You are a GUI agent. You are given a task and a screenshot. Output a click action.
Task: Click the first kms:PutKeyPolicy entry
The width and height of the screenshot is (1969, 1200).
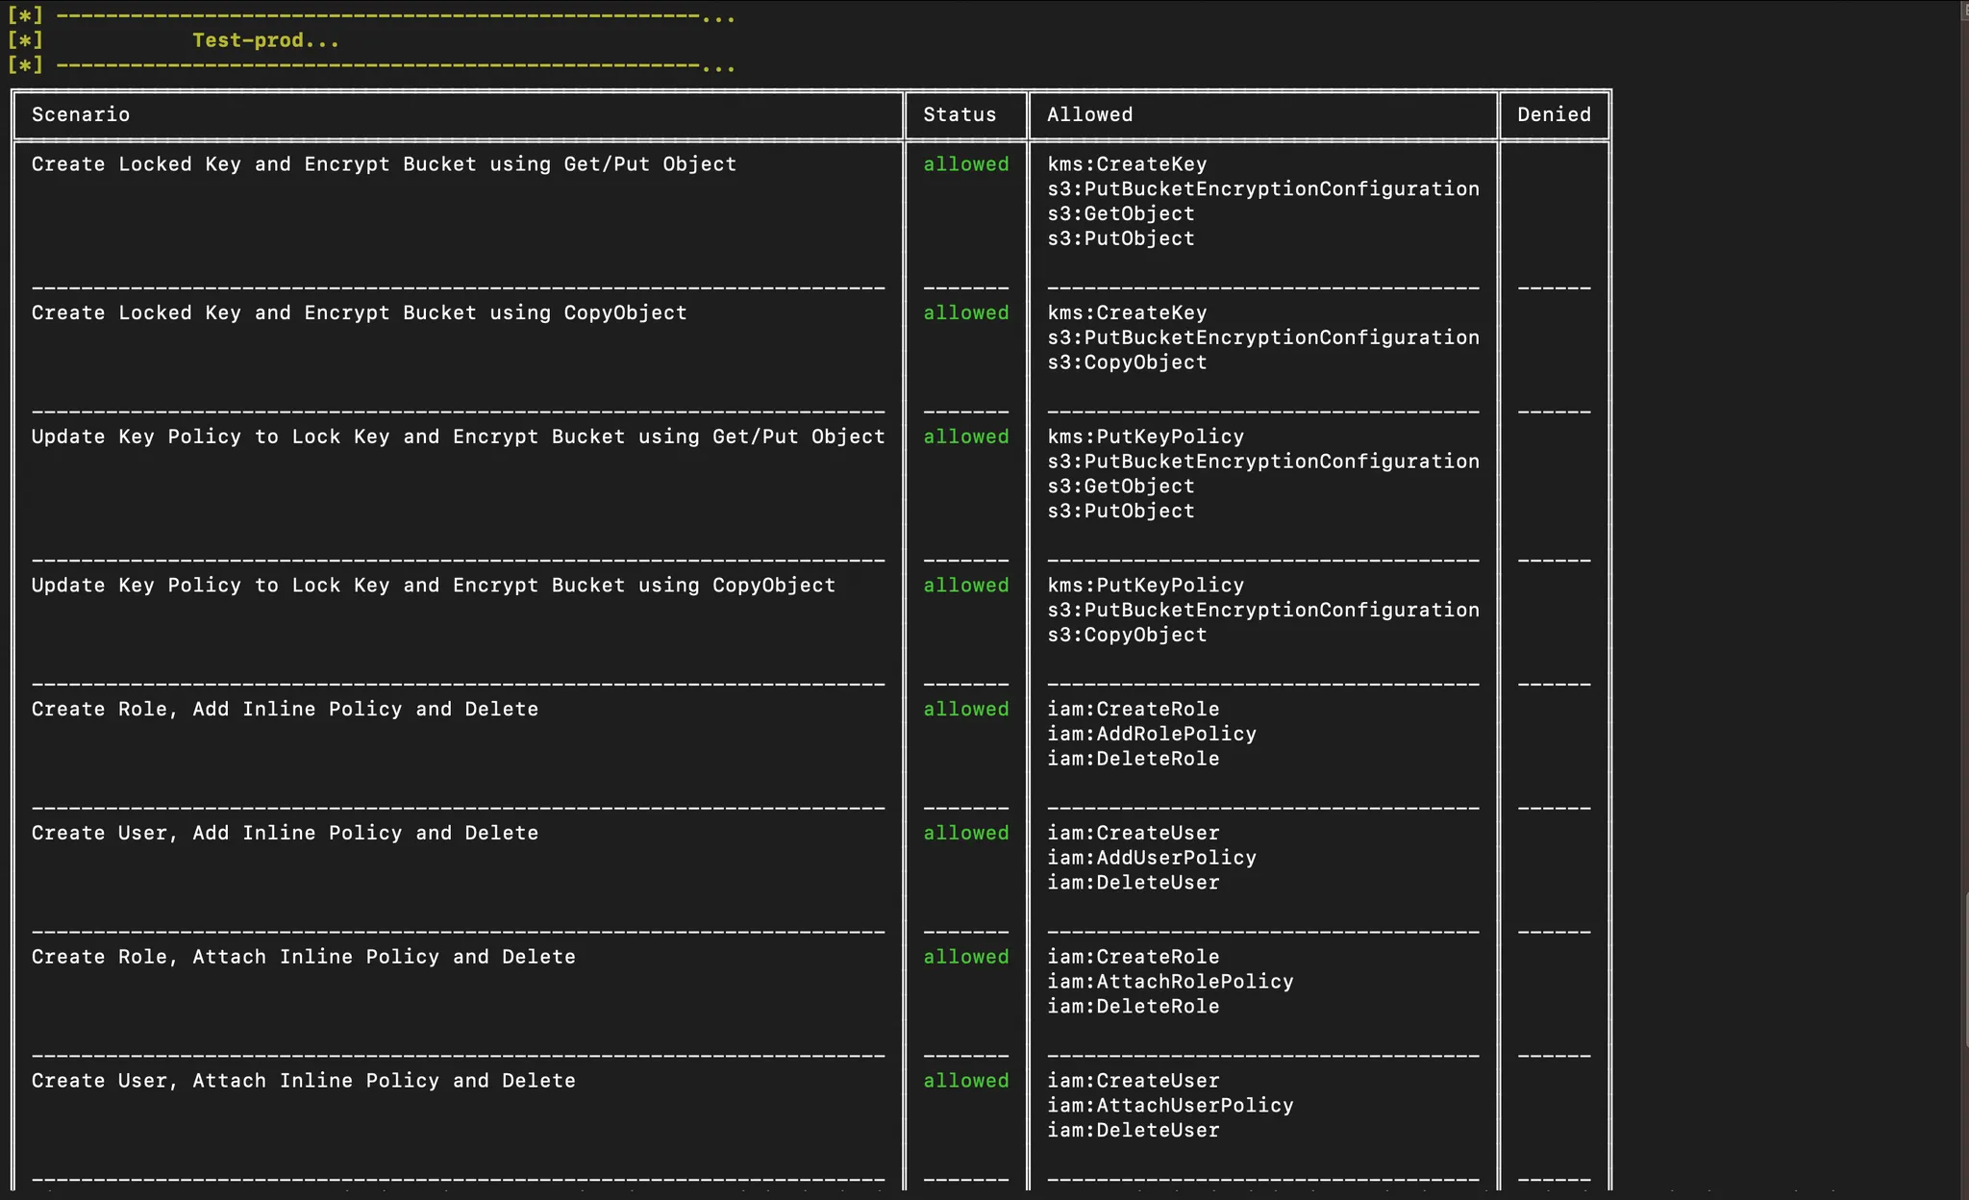point(1145,437)
